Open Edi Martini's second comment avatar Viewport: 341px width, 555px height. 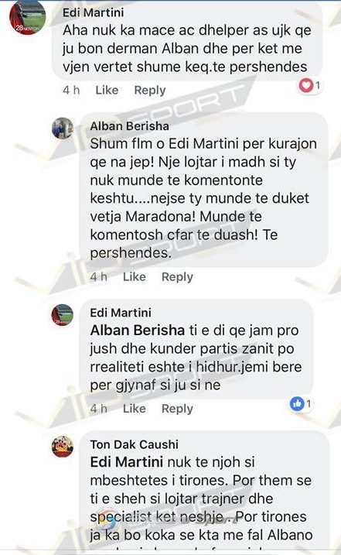(63, 315)
